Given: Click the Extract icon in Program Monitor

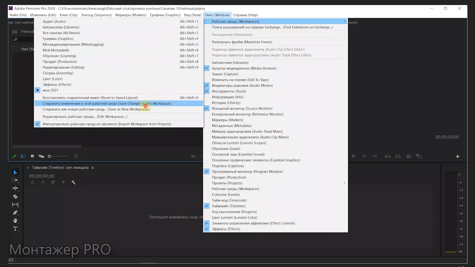Looking at the screenshot, I should [x=398, y=156].
